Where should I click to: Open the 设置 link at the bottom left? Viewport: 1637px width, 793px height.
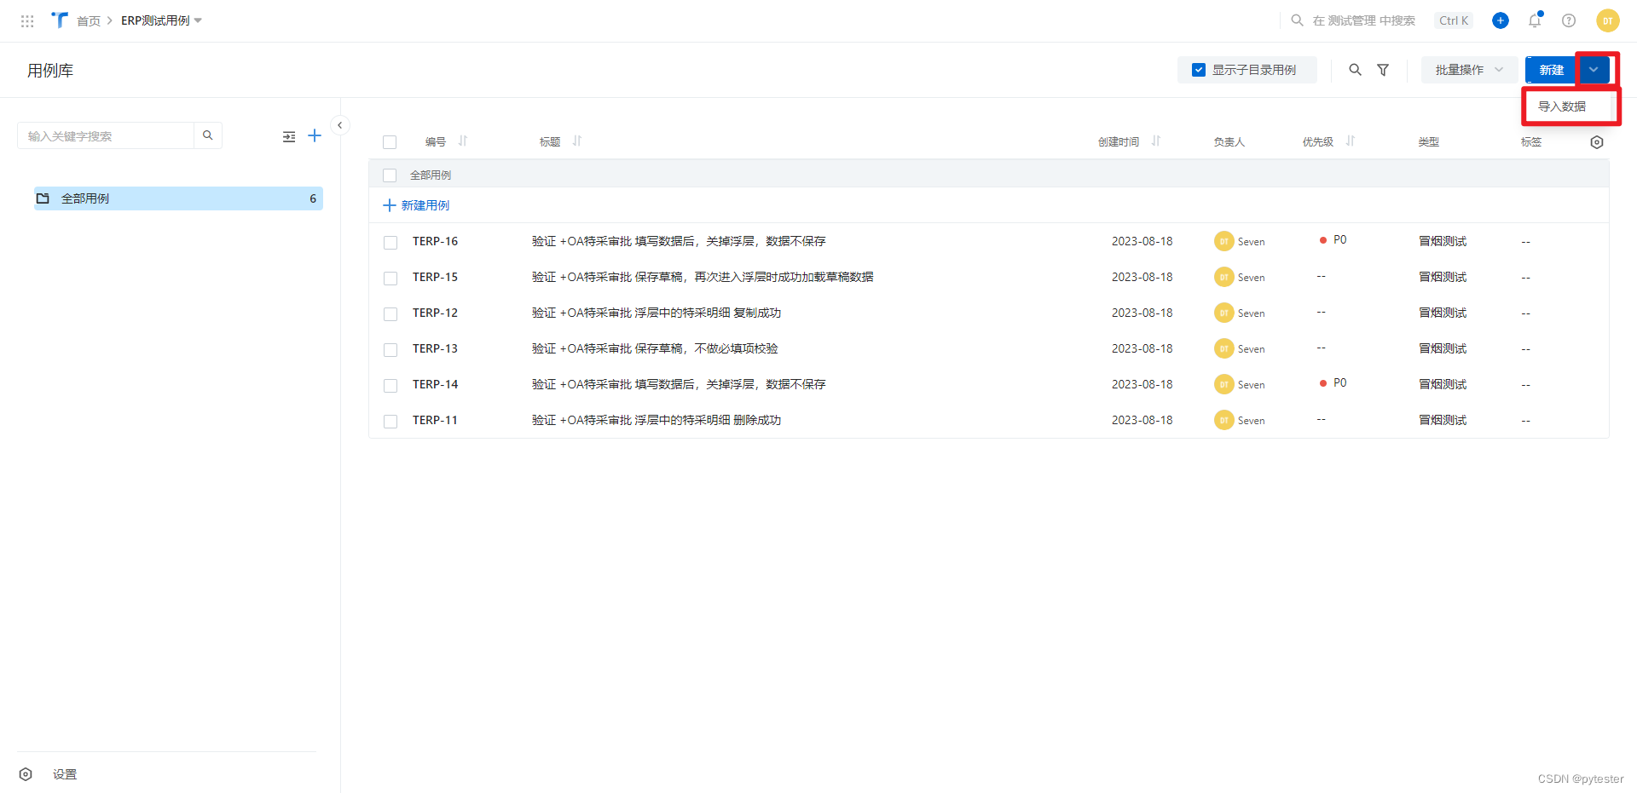pos(65,774)
